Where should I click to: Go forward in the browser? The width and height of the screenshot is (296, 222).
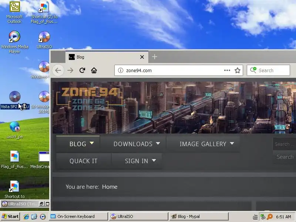[70, 70]
